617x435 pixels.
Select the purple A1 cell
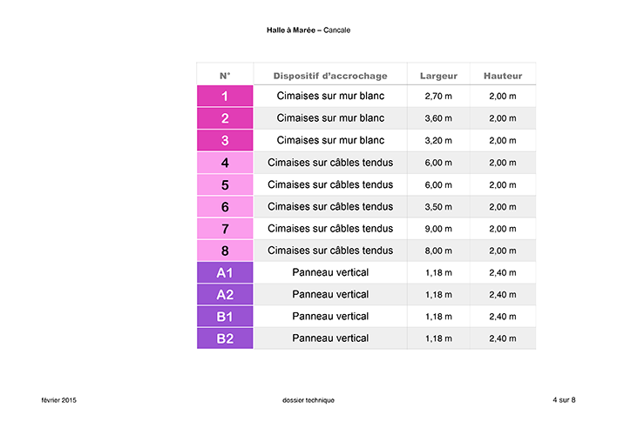[x=225, y=273]
